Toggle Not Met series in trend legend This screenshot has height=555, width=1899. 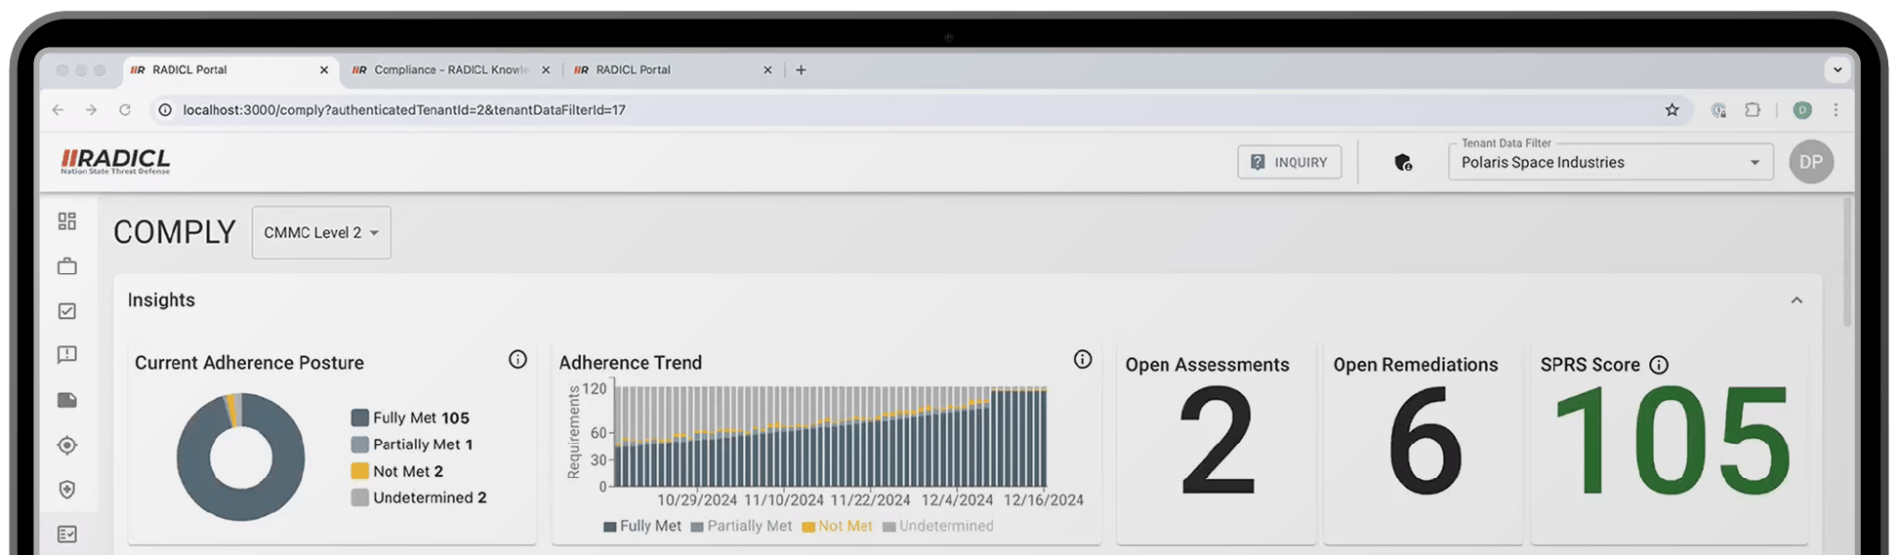(837, 527)
